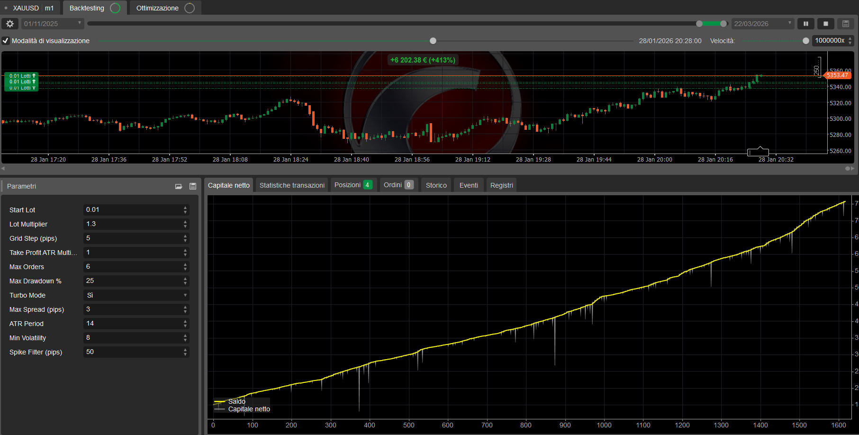Click the orange 5353.47 price label

pos(838,75)
